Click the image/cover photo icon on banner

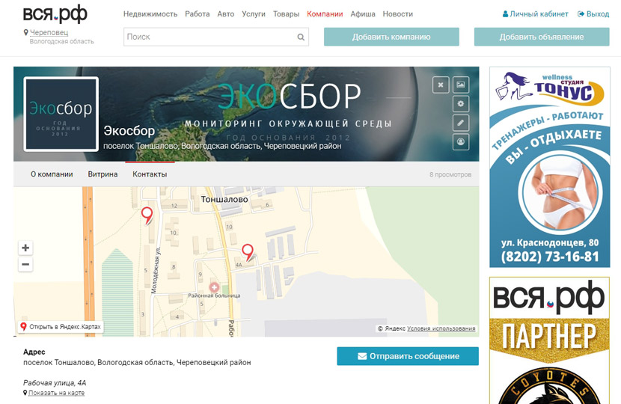(461, 85)
